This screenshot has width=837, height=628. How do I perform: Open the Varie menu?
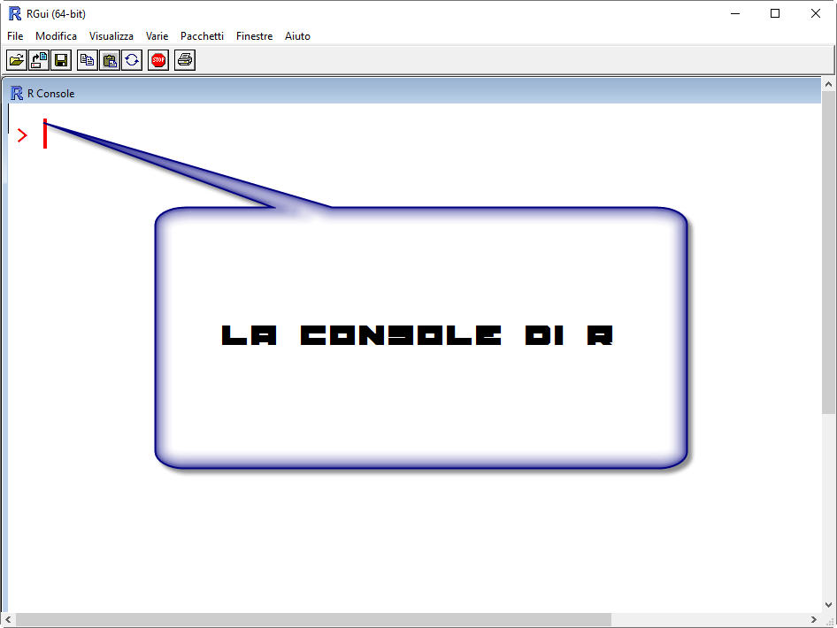coord(157,36)
